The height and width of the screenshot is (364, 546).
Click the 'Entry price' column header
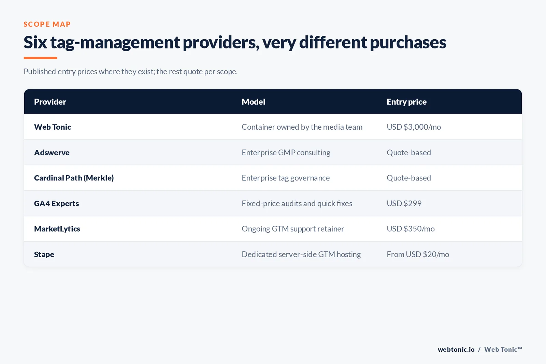[x=407, y=102]
